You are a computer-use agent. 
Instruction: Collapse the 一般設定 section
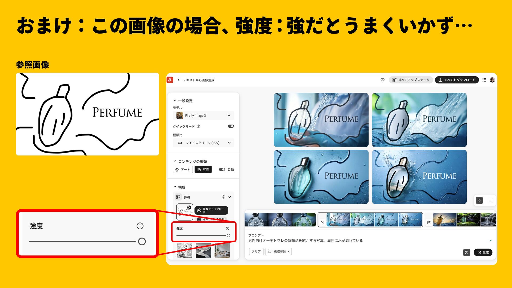pyautogui.click(x=175, y=101)
